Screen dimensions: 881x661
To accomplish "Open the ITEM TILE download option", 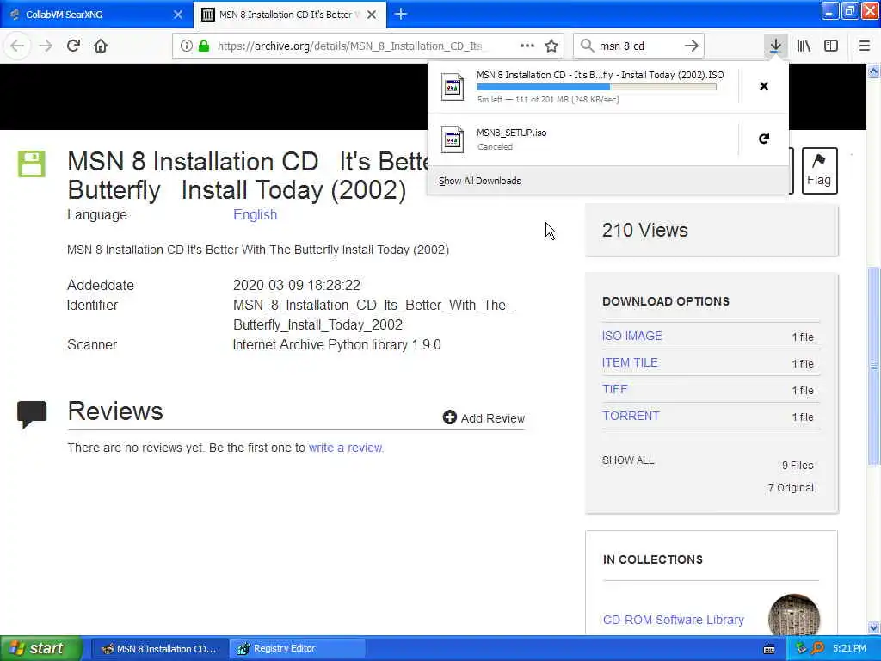I will click(629, 362).
